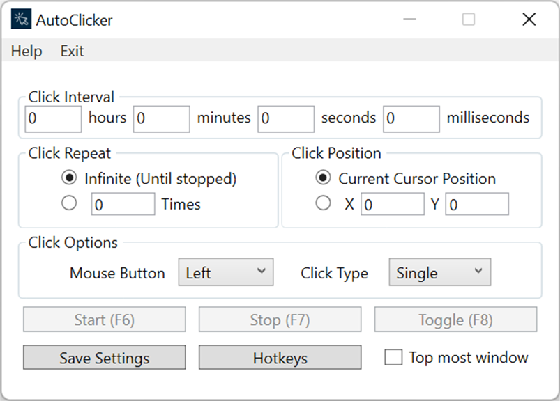Click the hours input field

pyautogui.click(x=53, y=118)
